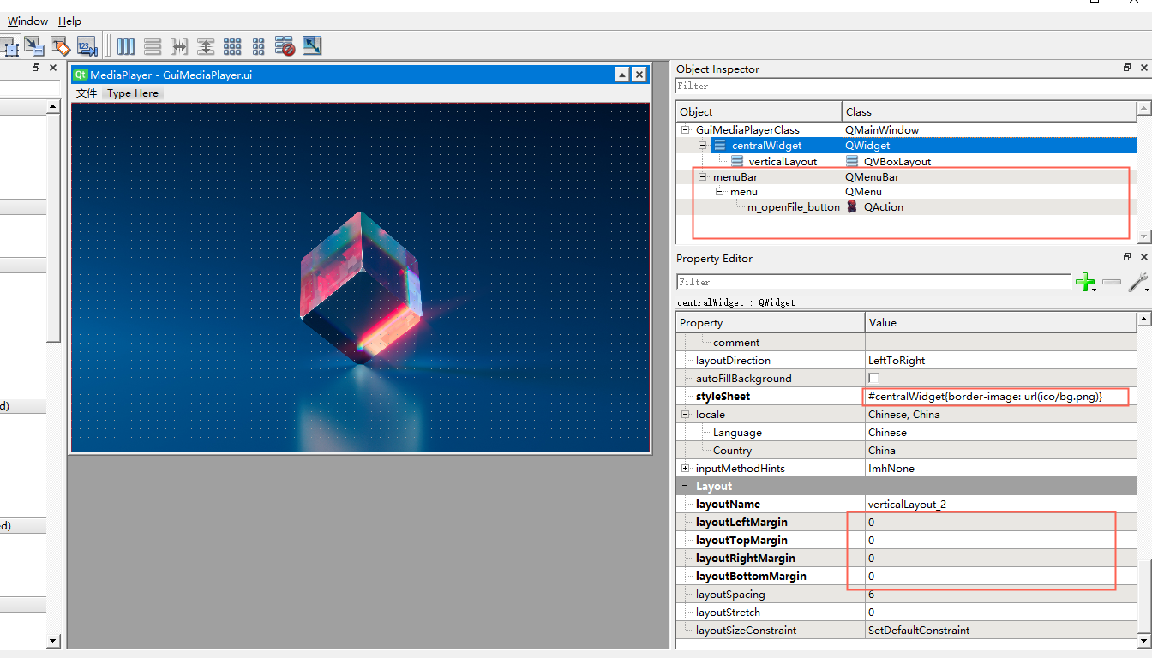Select m_openFile_button in Object Inspector
The image size is (1152, 658).
[794, 206]
